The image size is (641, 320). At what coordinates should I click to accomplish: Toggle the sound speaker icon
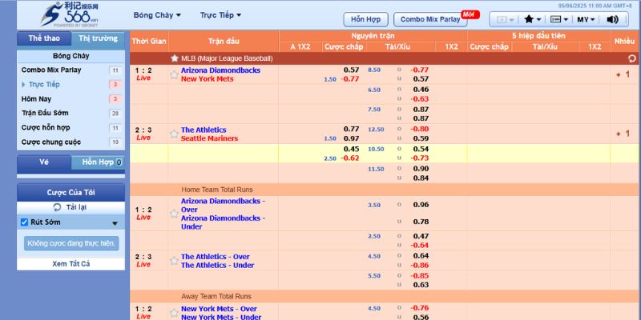(x=612, y=19)
